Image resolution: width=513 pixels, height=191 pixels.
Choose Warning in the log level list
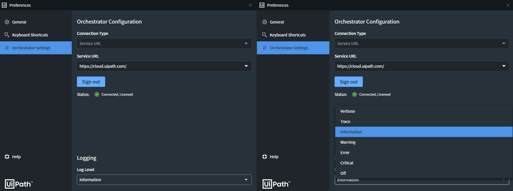(x=348, y=142)
